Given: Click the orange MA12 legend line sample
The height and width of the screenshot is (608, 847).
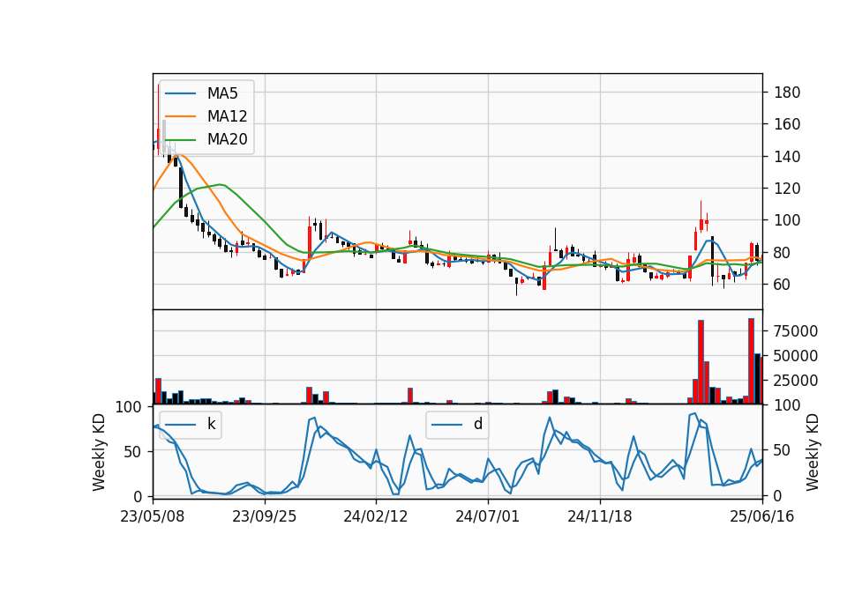Looking at the screenshot, I should [180, 116].
